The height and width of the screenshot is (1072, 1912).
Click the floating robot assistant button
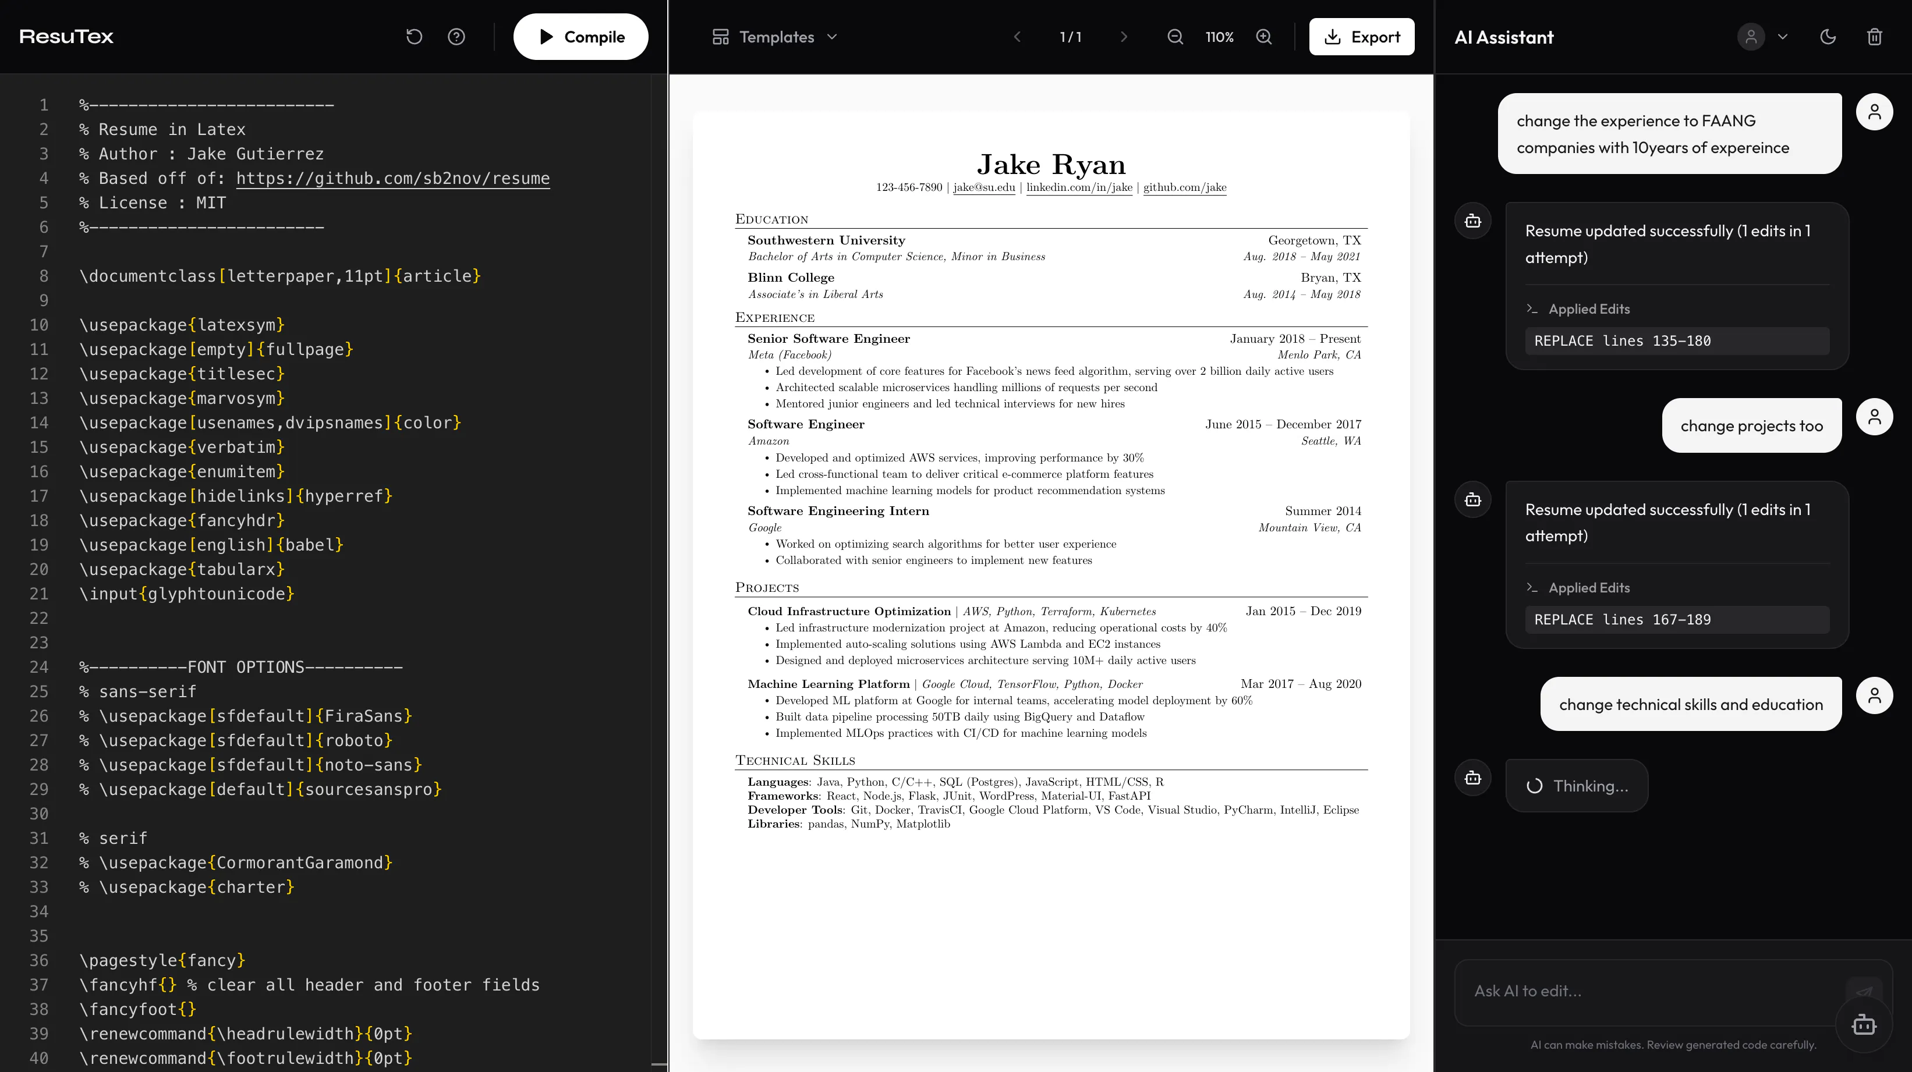[x=1864, y=1025]
